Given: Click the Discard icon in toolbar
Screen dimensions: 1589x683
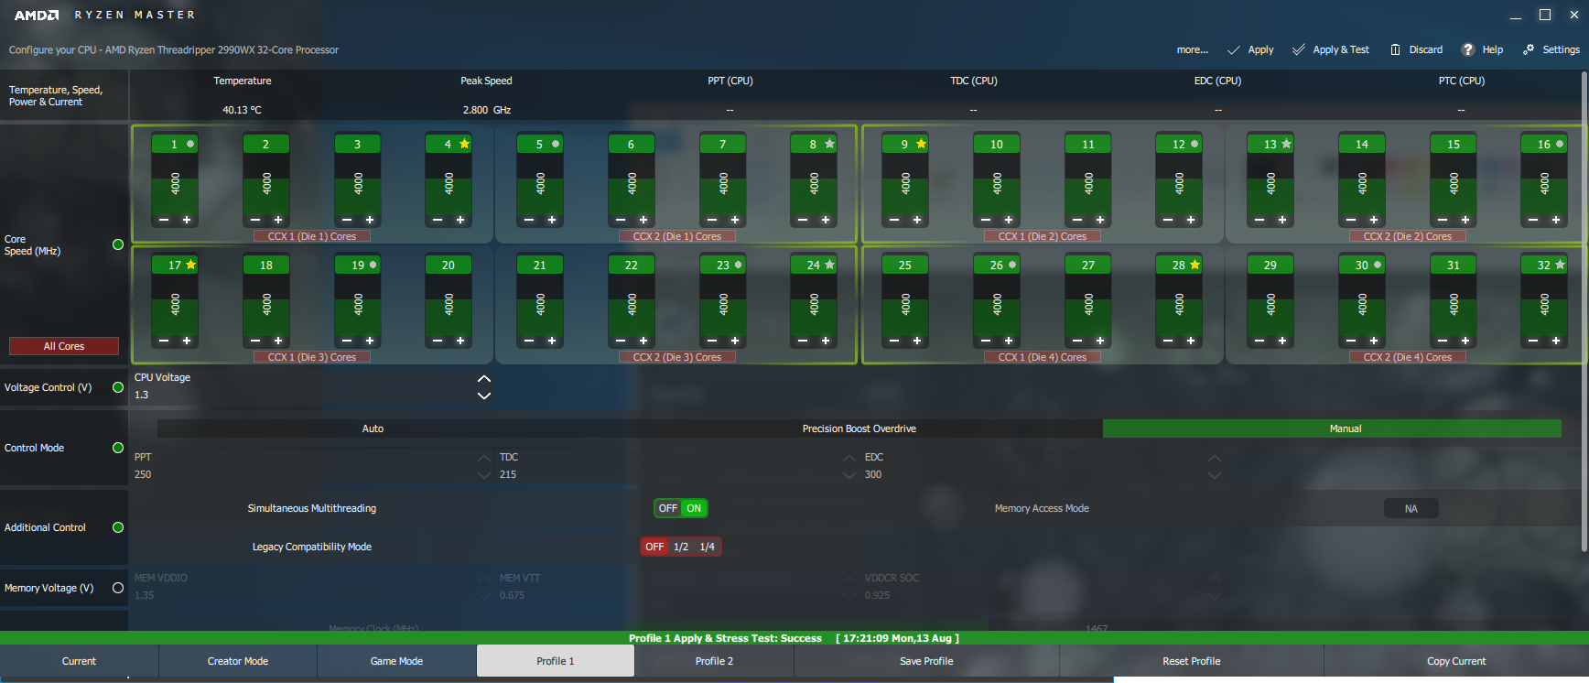Looking at the screenshot, I should 1395,49.
